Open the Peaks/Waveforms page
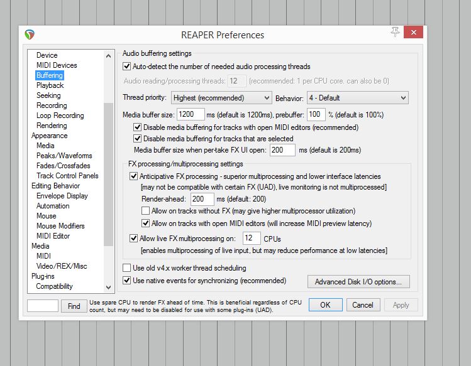 point(64,156)
